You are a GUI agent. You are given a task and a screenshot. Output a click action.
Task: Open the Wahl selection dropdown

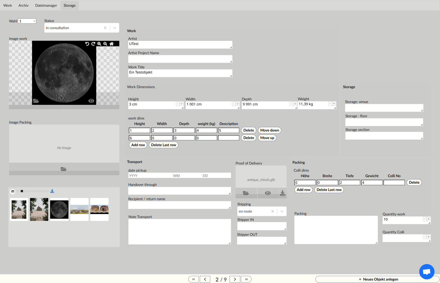point(27,21)
